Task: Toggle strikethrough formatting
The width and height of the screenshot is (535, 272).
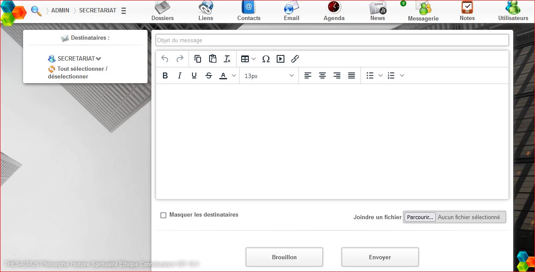Action: pos(209,75)
